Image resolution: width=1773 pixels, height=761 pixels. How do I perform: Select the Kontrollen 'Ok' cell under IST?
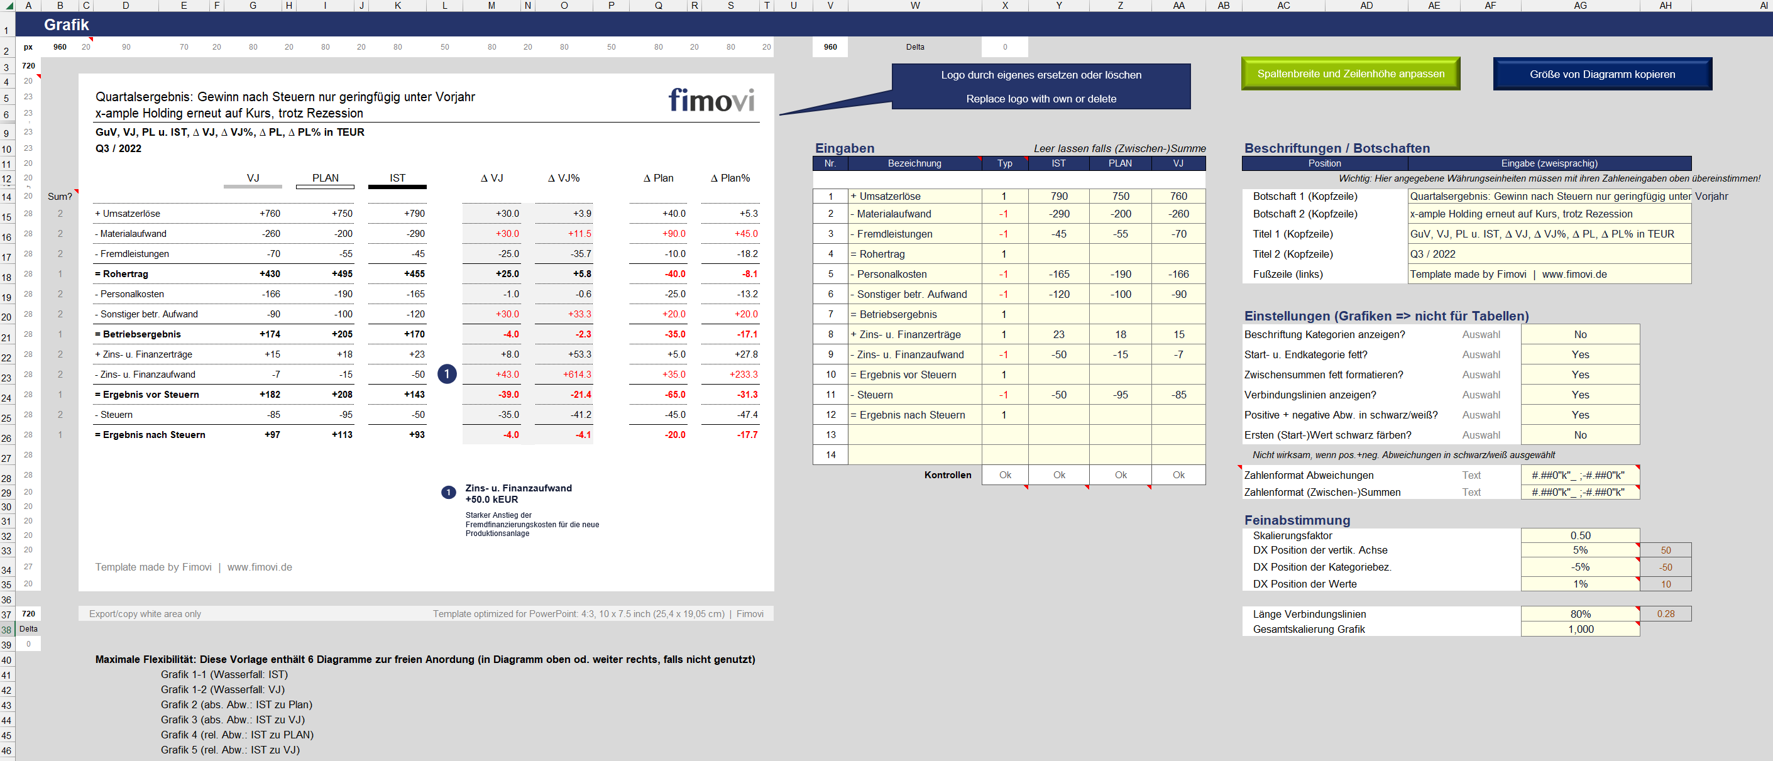(1058, 475)
